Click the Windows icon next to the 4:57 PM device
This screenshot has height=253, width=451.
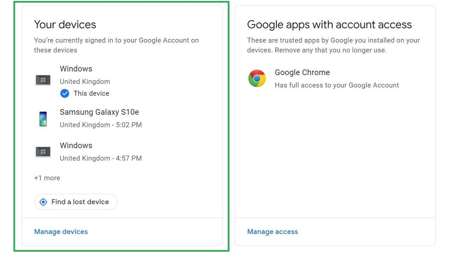pyautogui.click(x=42, y=151)
